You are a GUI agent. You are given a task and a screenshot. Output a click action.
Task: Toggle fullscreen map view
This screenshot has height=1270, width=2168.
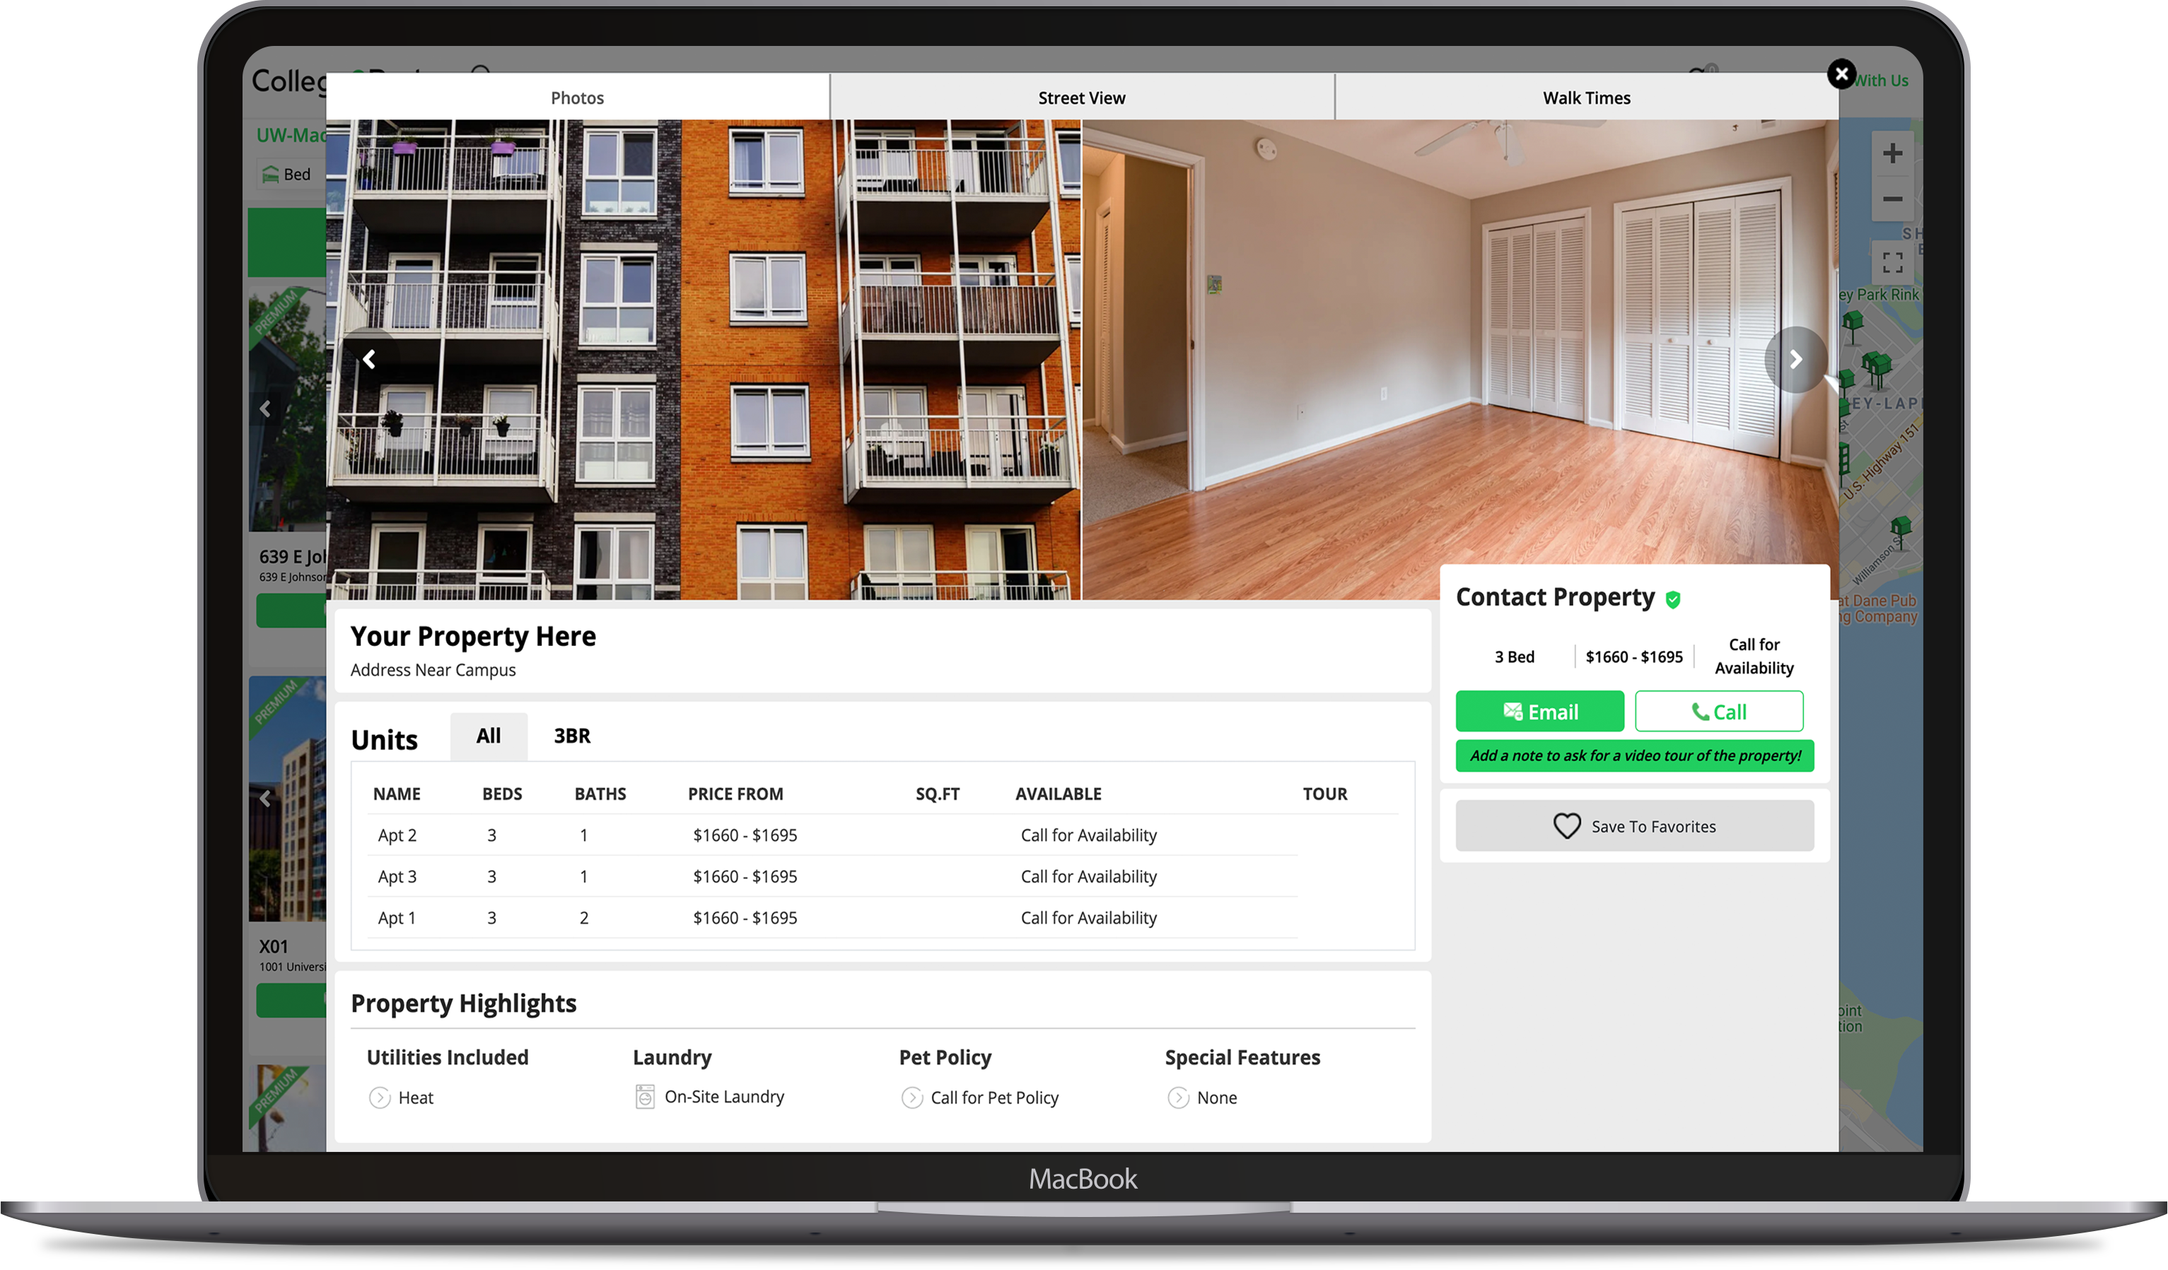[x=1892, y=262]
